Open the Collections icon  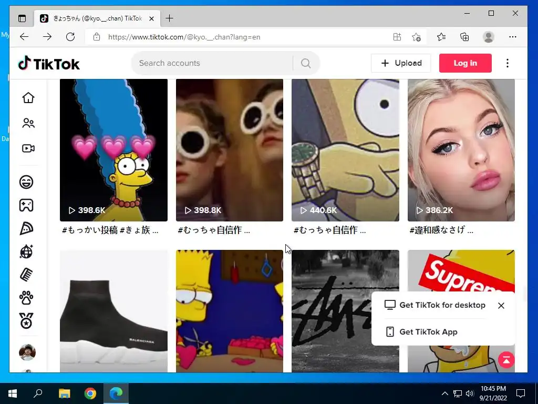pyautogui.click(x=464, y=37)
